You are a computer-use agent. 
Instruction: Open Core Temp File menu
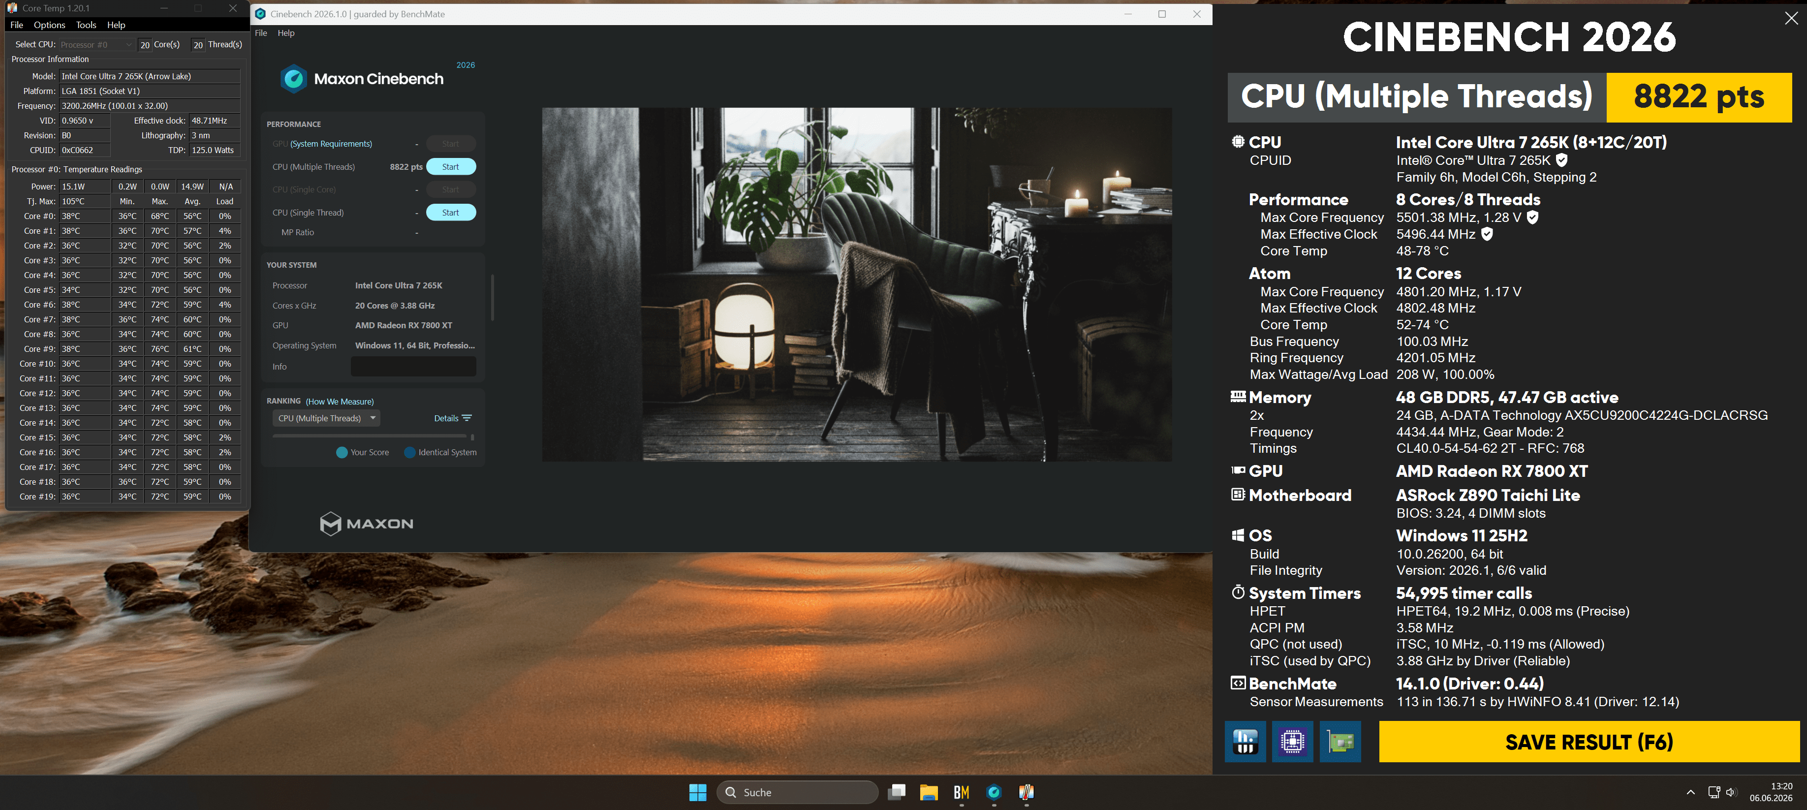tap(17, 25)
